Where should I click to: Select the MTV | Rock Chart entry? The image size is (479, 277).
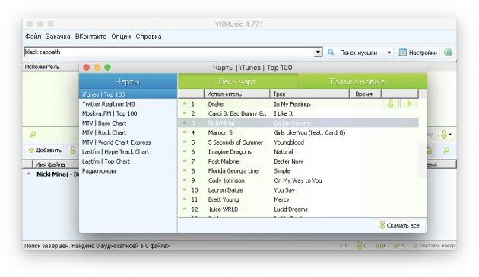coord(128,132)
